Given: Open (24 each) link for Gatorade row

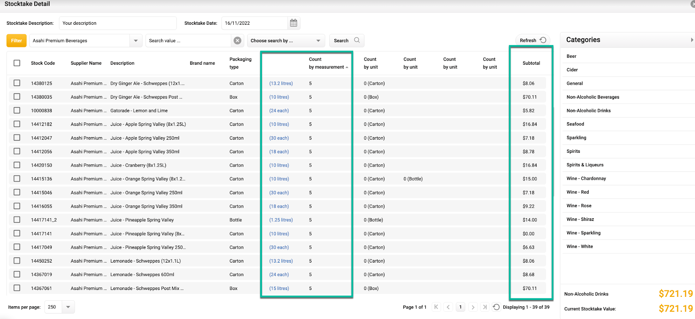Looking at the screenshot, I should (279, 111).
